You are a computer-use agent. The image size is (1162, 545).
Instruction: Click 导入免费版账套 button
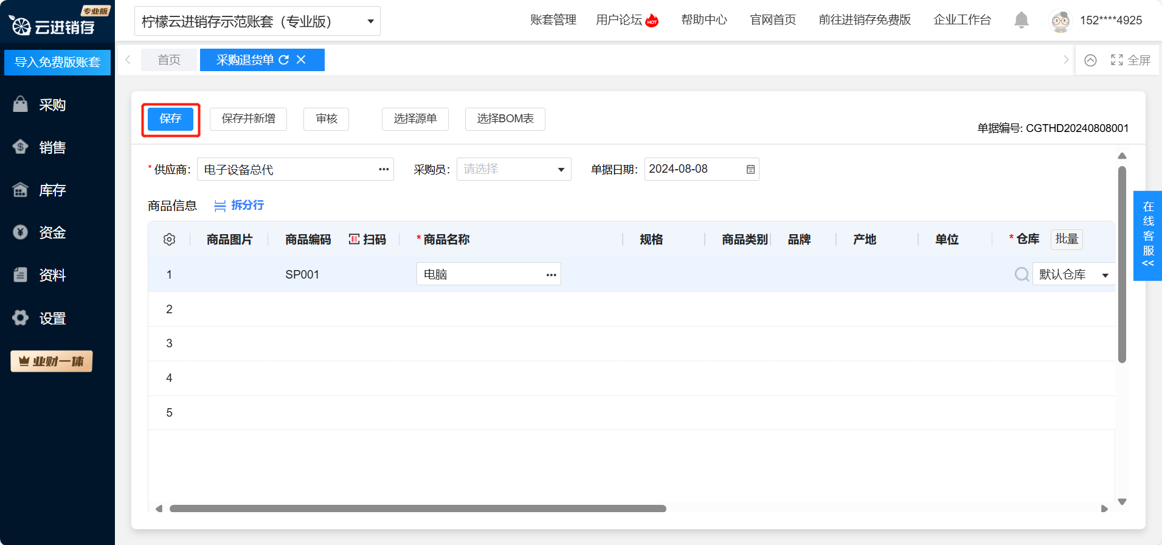pos(57,62)
